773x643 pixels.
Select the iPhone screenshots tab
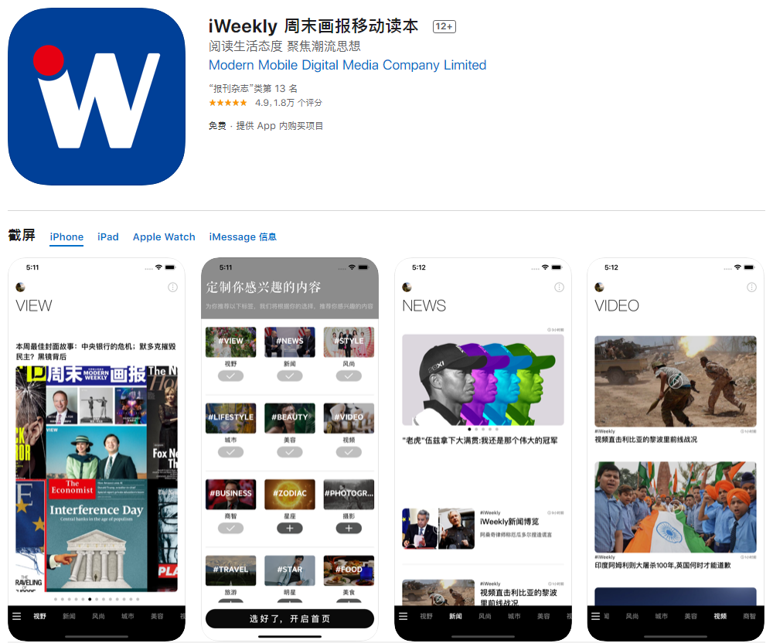coord(66,237)
